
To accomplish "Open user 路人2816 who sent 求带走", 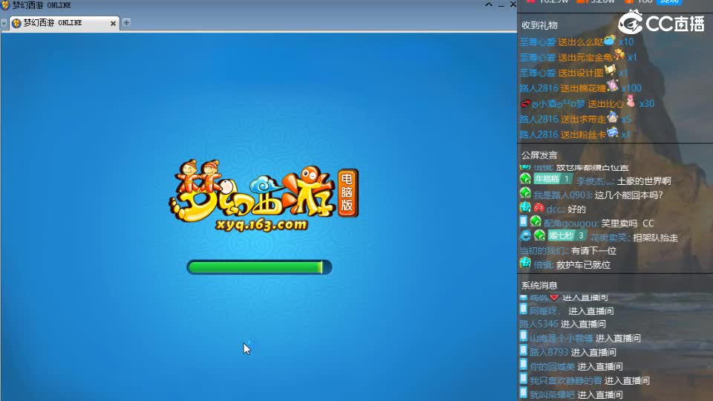I will (x=539, y=119).
